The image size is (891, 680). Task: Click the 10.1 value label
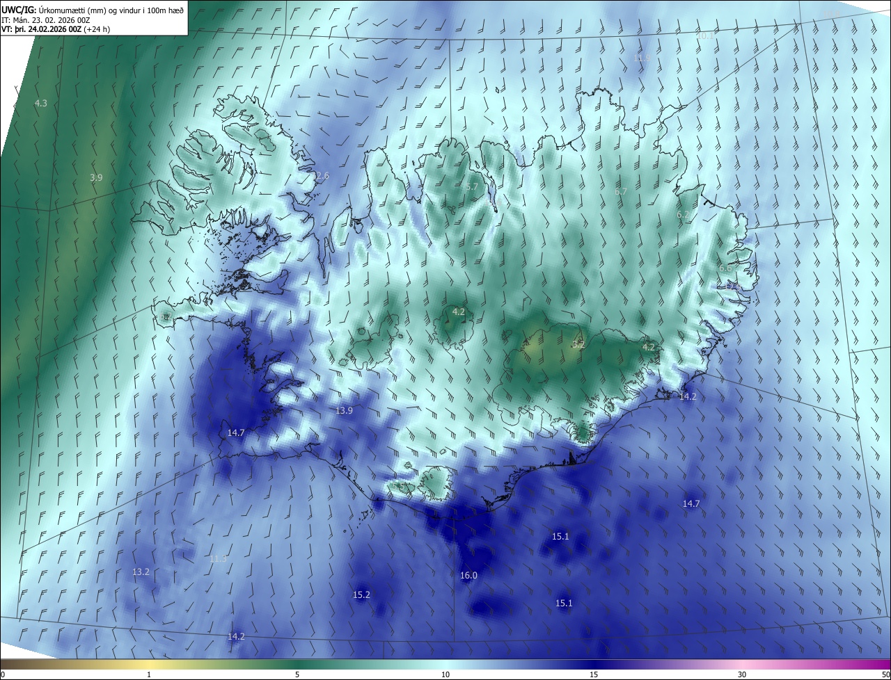[x=704, y=36]
